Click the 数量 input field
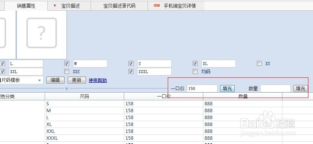Image resolution: width=313 pixels, height=144 pixels. point(276,88)
